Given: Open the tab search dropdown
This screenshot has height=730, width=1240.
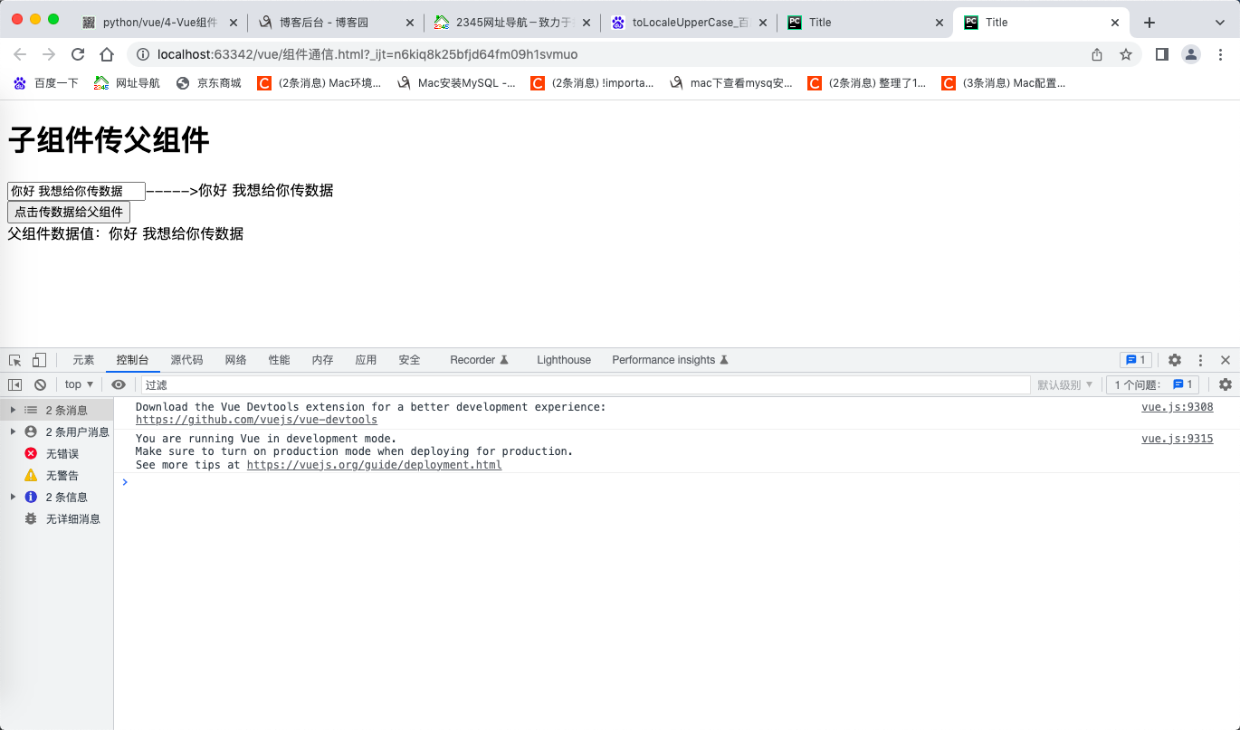Looking at the screenshot, I should (1218, 23).
